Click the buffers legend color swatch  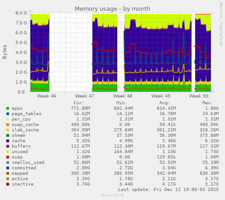click(x=8, y=146)
